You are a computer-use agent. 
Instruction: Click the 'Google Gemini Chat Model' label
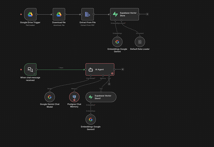point(50,106)
